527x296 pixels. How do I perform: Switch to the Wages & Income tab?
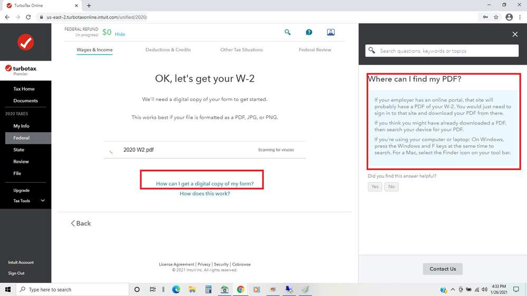coord(94,50)
